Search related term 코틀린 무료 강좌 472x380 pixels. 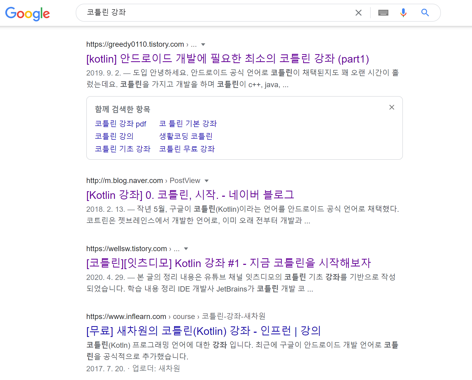[x=187, y=149]
